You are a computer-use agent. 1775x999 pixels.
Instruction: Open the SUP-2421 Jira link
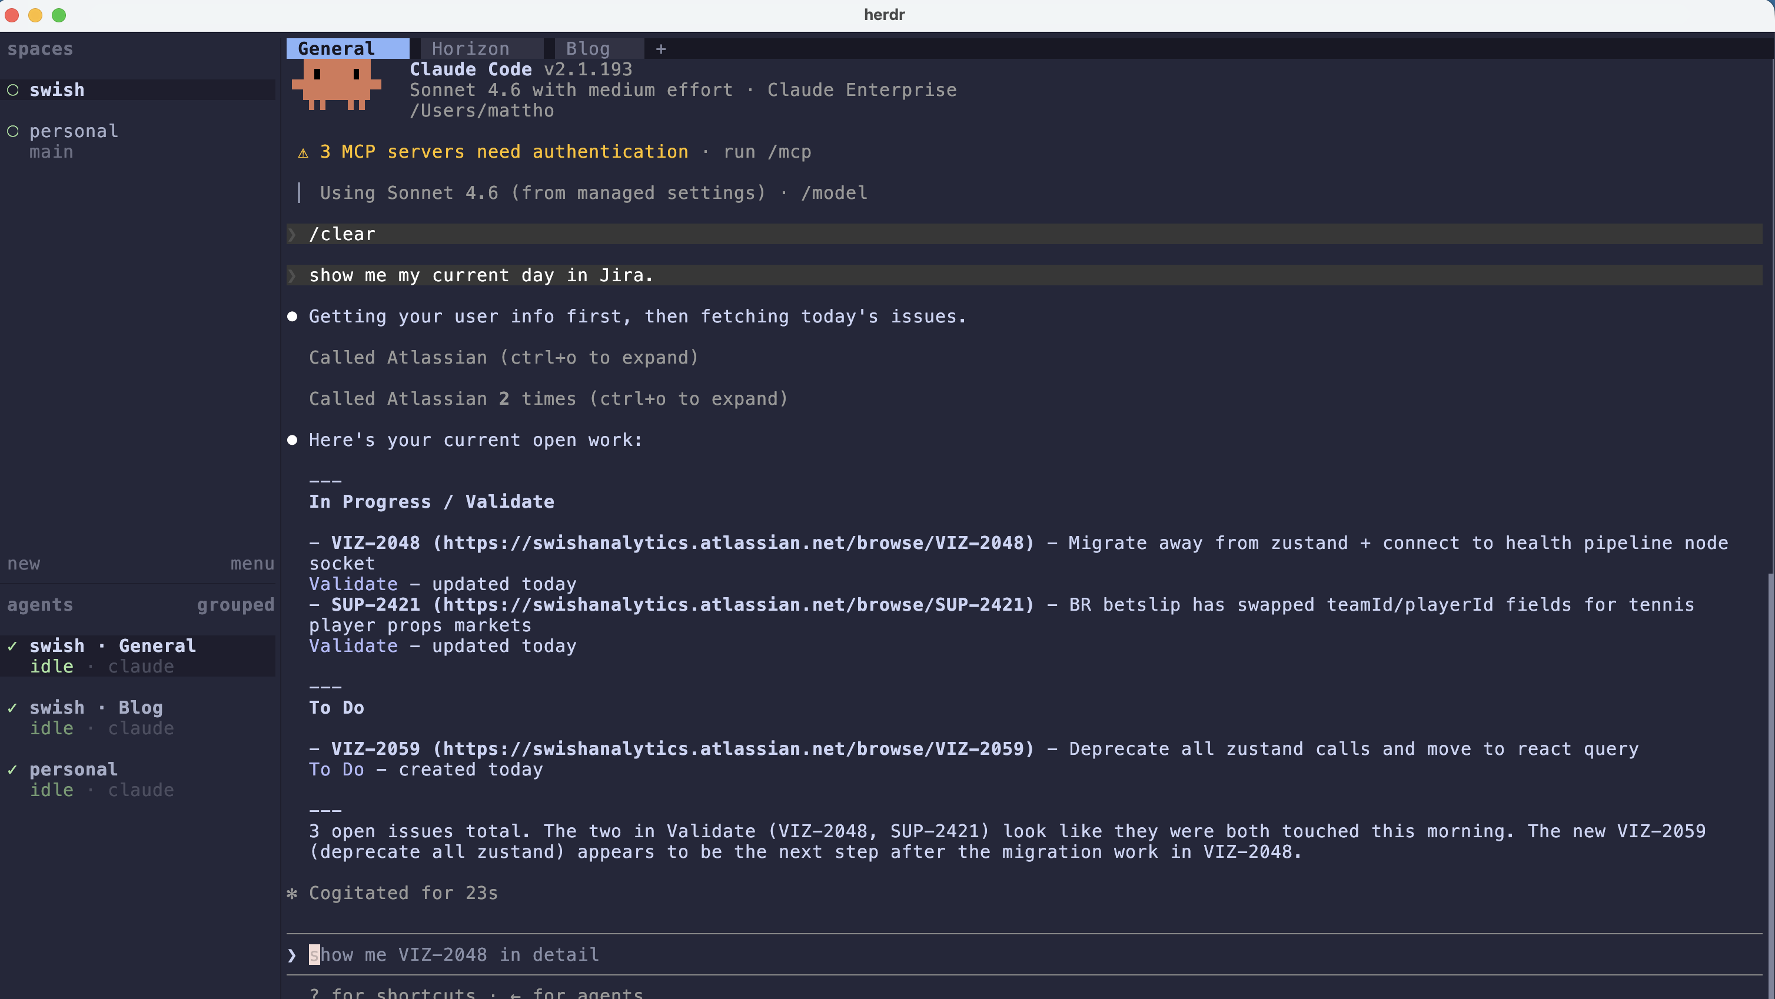click(733, 604)
